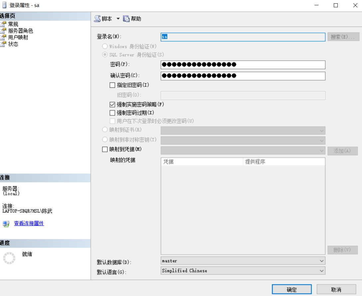The height and width of the screenshot is (296, 362).
Task: Open the 脚本 dropdown arrow
Action: coord(118,19)
